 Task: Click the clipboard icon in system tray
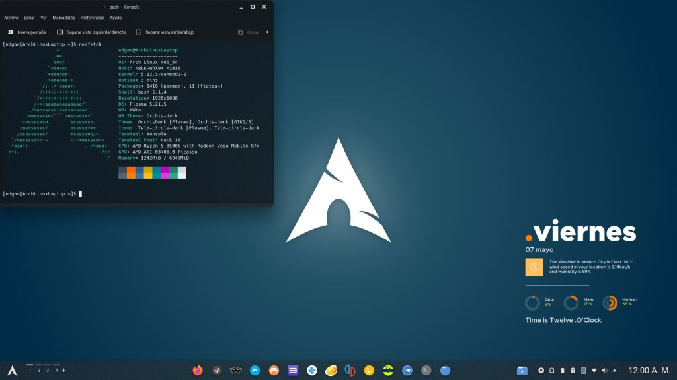552,370
